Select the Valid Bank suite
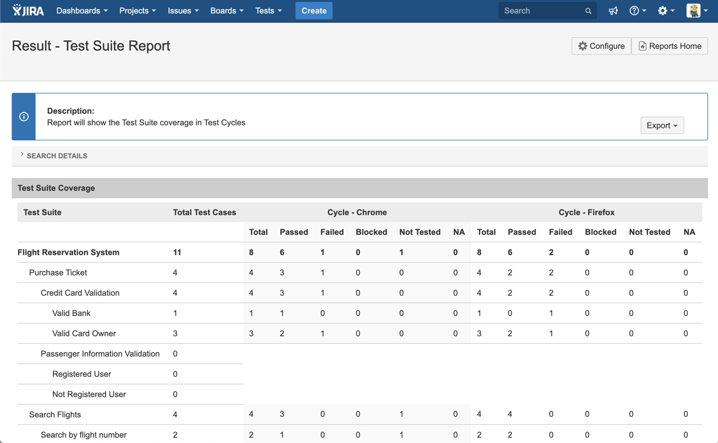This screenshot has width=718, height=443. [x=71, y=313]
